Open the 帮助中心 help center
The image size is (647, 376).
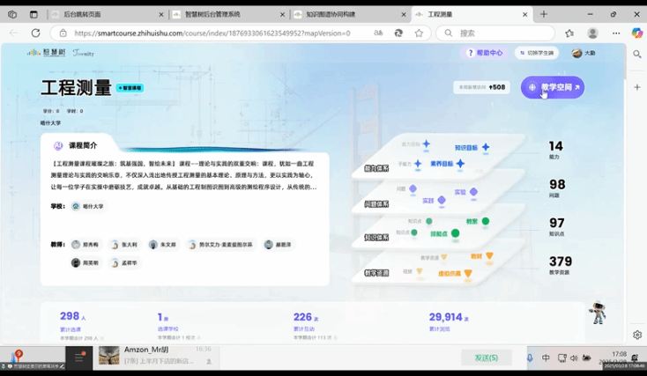tap(484, 53)
